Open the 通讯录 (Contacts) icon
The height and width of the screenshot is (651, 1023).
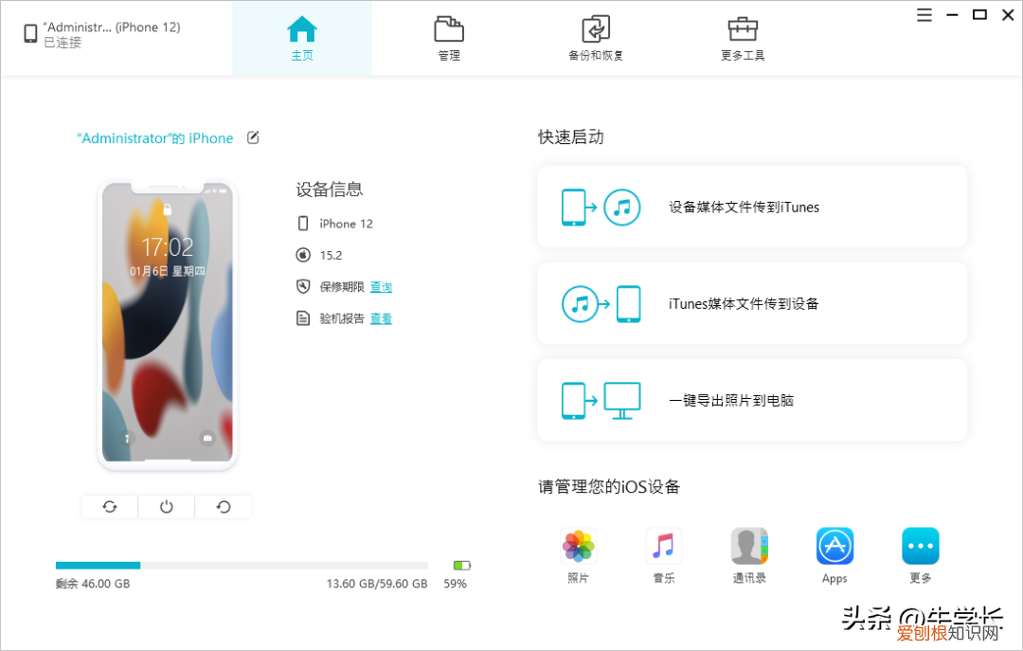pos(748,546)
